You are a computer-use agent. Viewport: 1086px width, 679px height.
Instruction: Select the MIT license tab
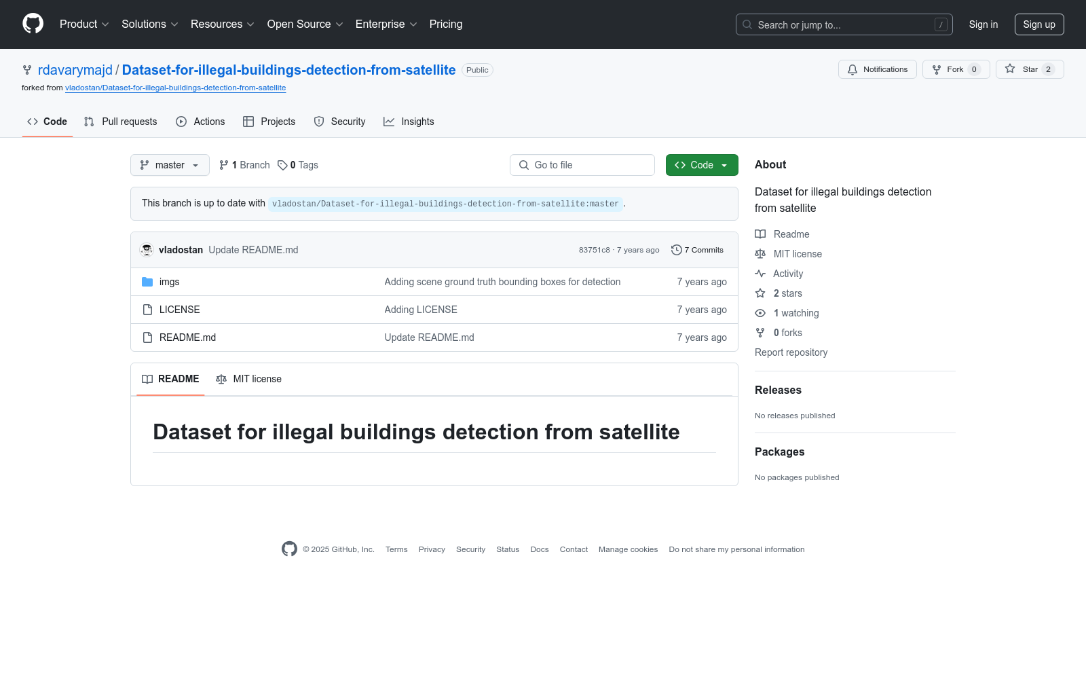248,379
